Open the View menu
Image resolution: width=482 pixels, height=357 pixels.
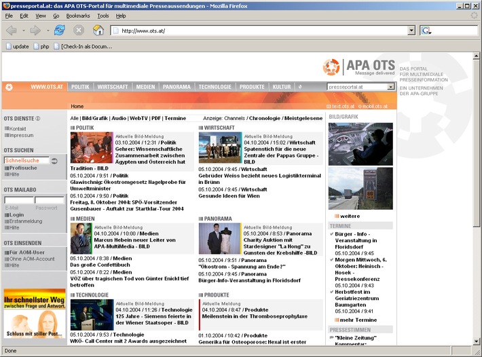[x=41, y=16]
